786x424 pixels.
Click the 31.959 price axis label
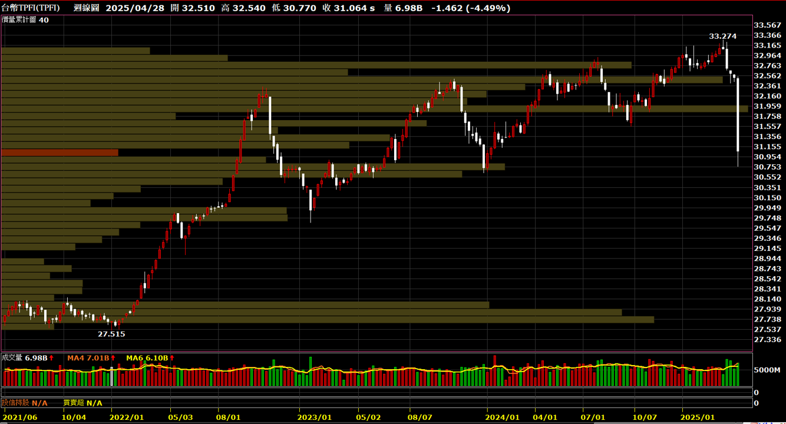(768, 107)
